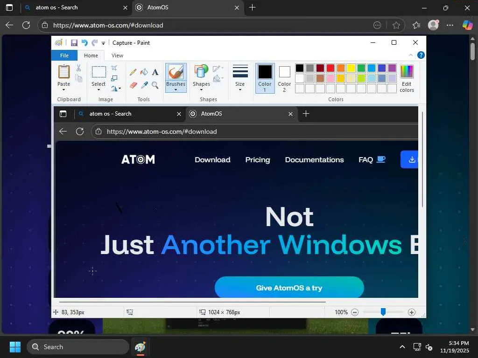The image size is (478, 358).
Task: Show hidden icons chevron in system tray
Action: click(402, 347)
